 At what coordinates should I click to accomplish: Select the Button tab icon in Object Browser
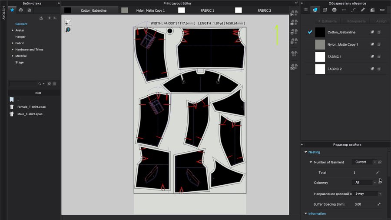(x=334, y=10)
